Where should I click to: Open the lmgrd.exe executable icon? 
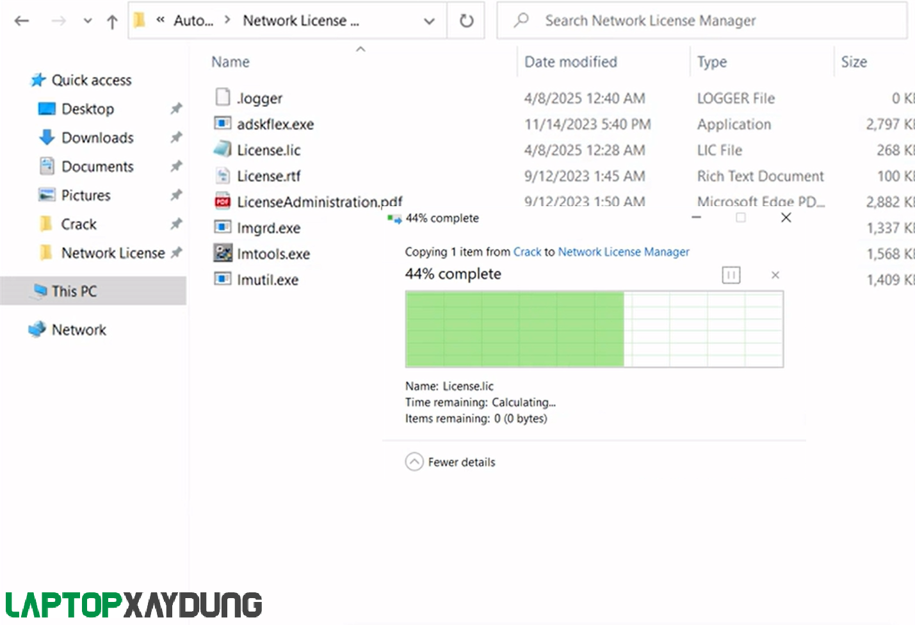tap(222, 227)
